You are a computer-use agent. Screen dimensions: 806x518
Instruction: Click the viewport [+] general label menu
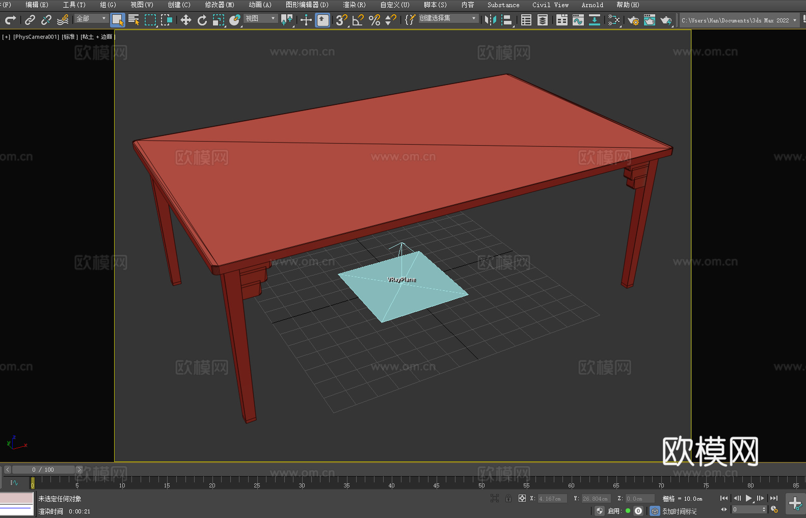point(6,37)
